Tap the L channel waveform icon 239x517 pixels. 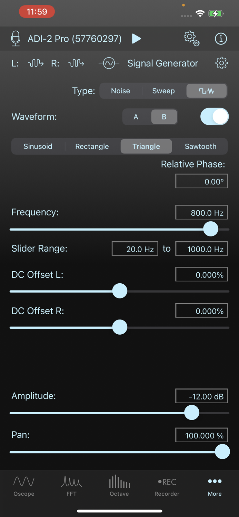[36, 63]
